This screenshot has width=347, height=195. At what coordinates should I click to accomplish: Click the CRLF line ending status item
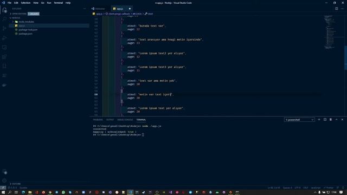point(306,188)
